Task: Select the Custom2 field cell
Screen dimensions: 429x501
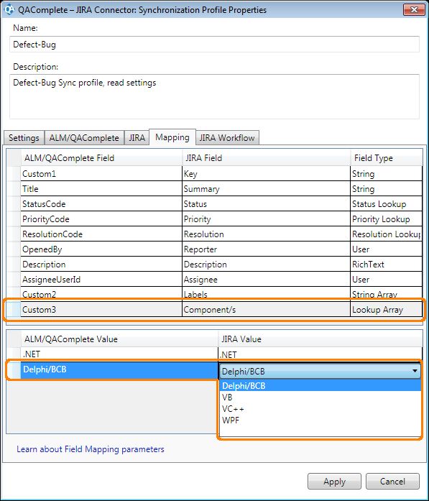Action: click(x=101, y=294)
